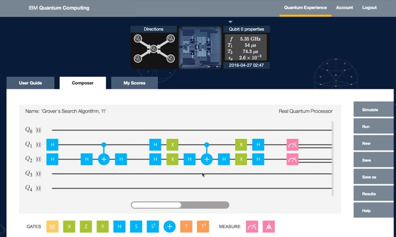
Task: Click Logout in the top bar
Action: [x=369, y=8]
